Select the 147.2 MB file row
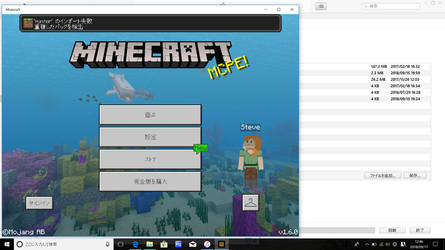The height and width of the screenshot is (250, 445). point(365,66)
